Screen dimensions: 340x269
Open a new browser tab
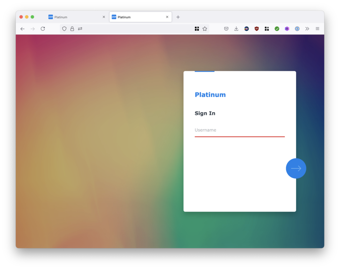coord(178,17)
